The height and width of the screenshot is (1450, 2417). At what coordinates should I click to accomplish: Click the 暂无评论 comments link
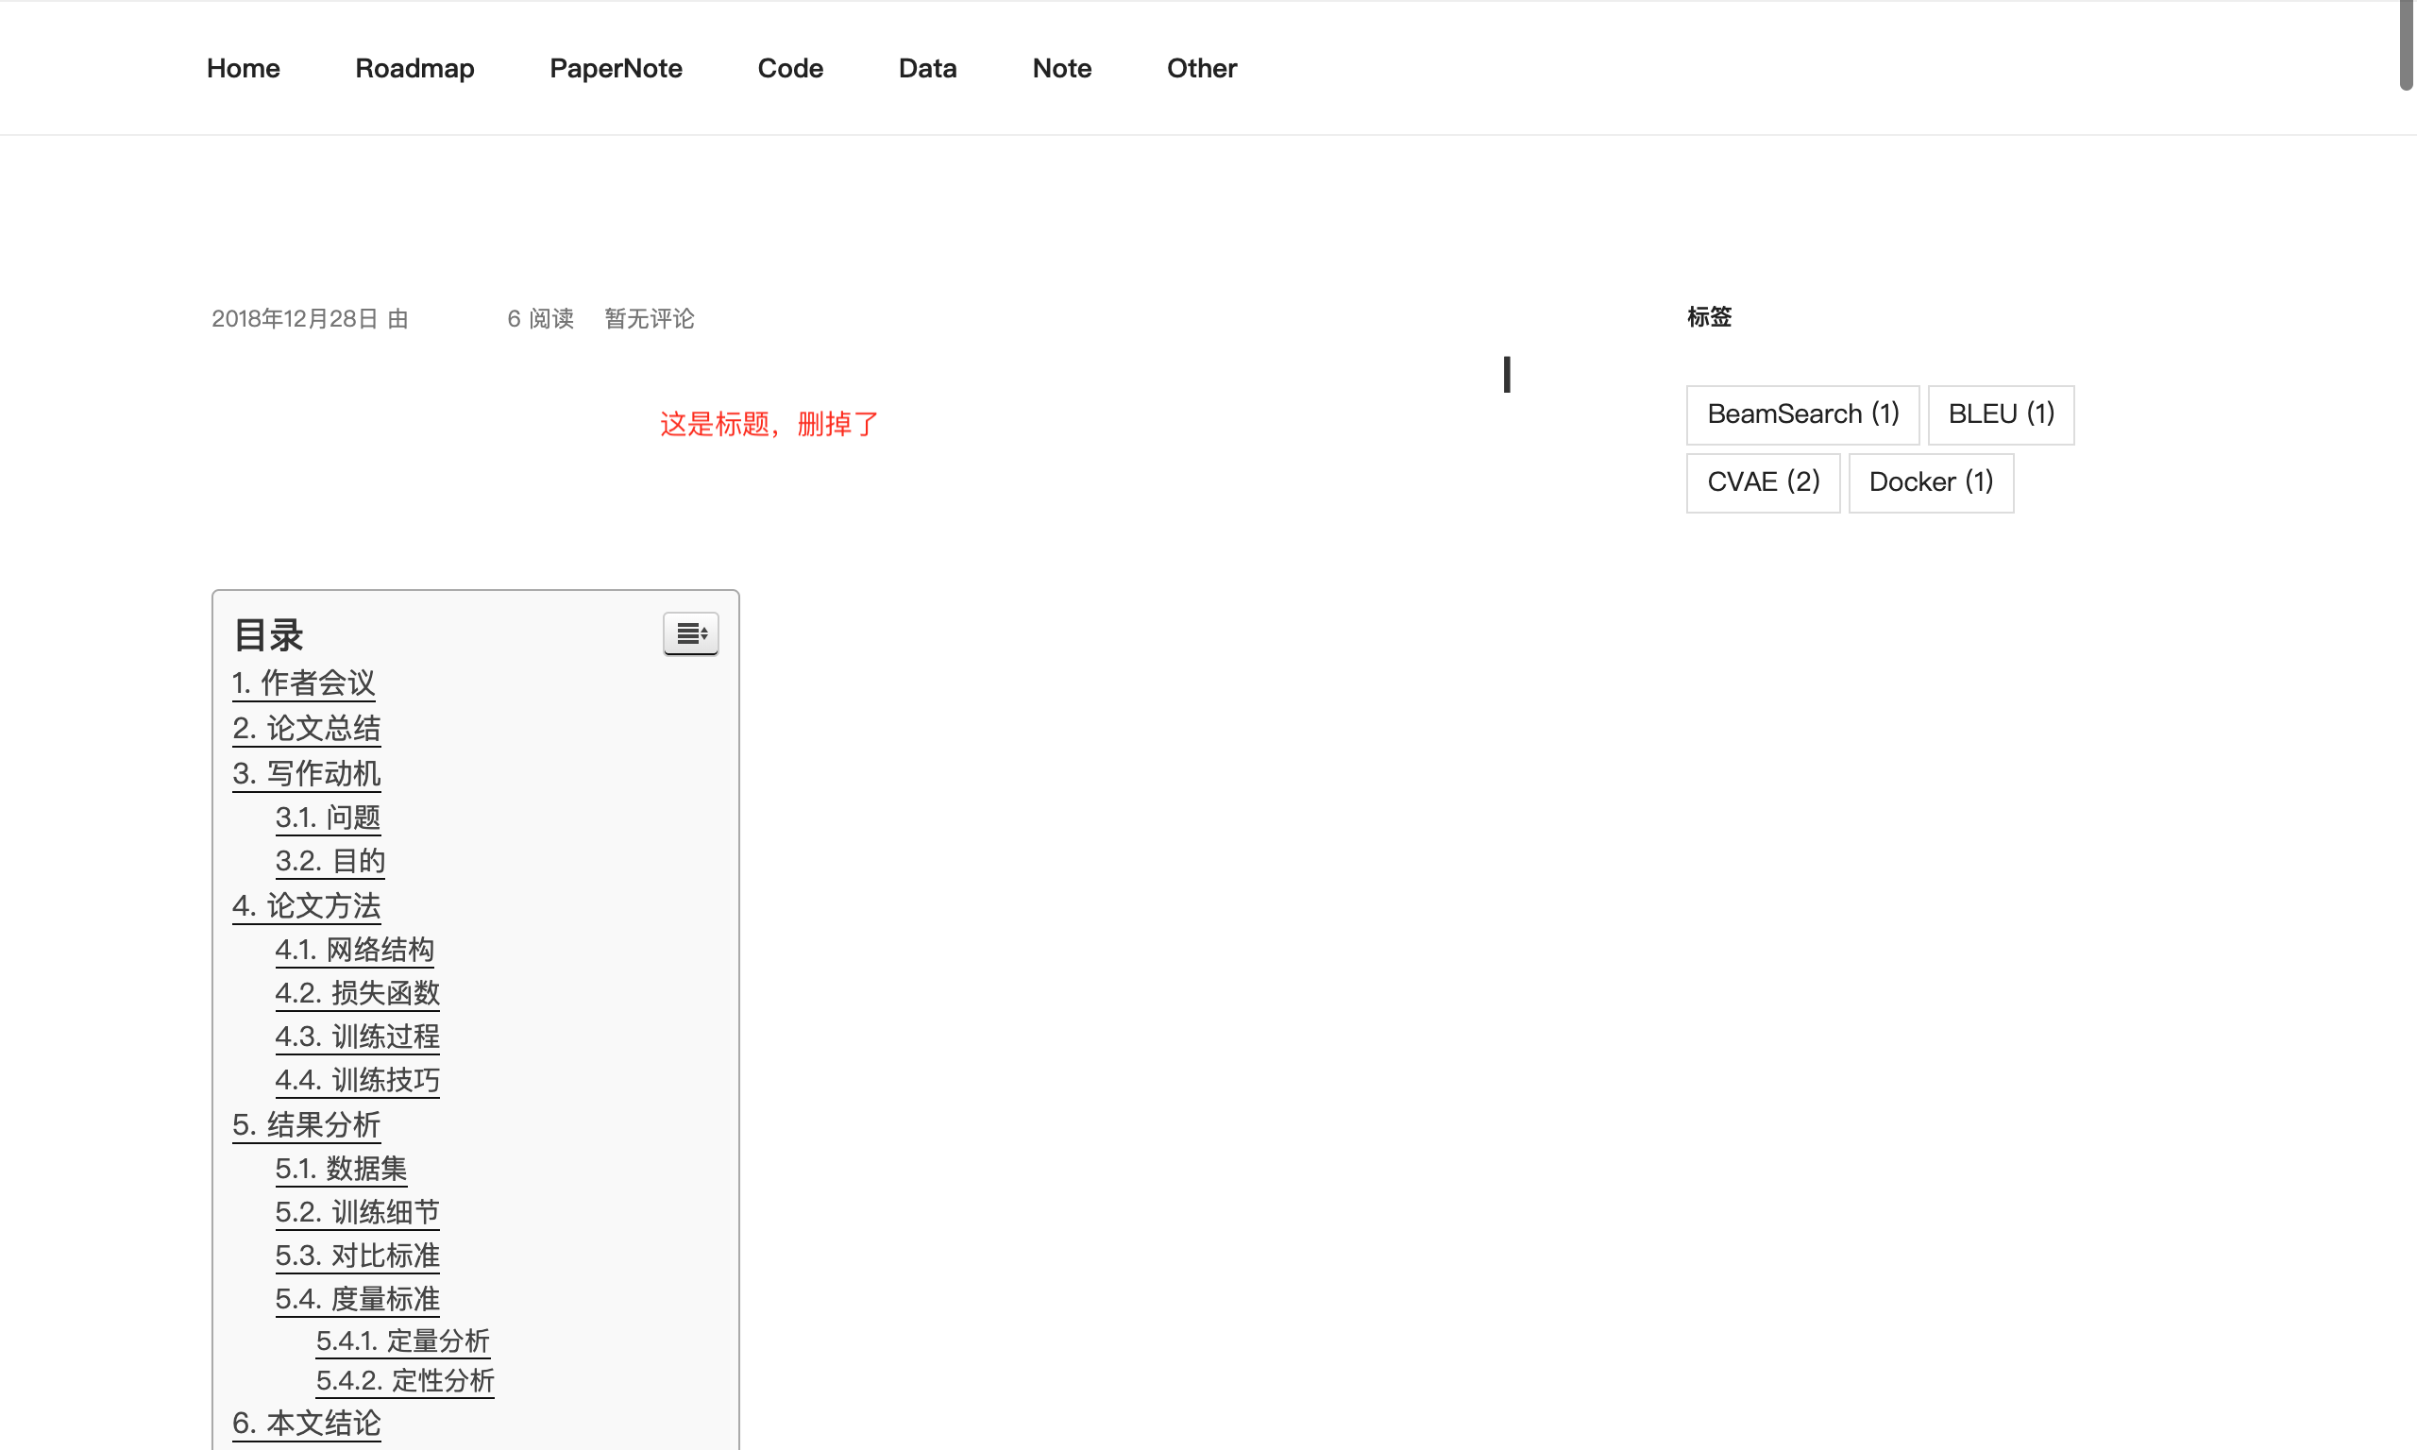pyautogui.click(x=649, y=318)
